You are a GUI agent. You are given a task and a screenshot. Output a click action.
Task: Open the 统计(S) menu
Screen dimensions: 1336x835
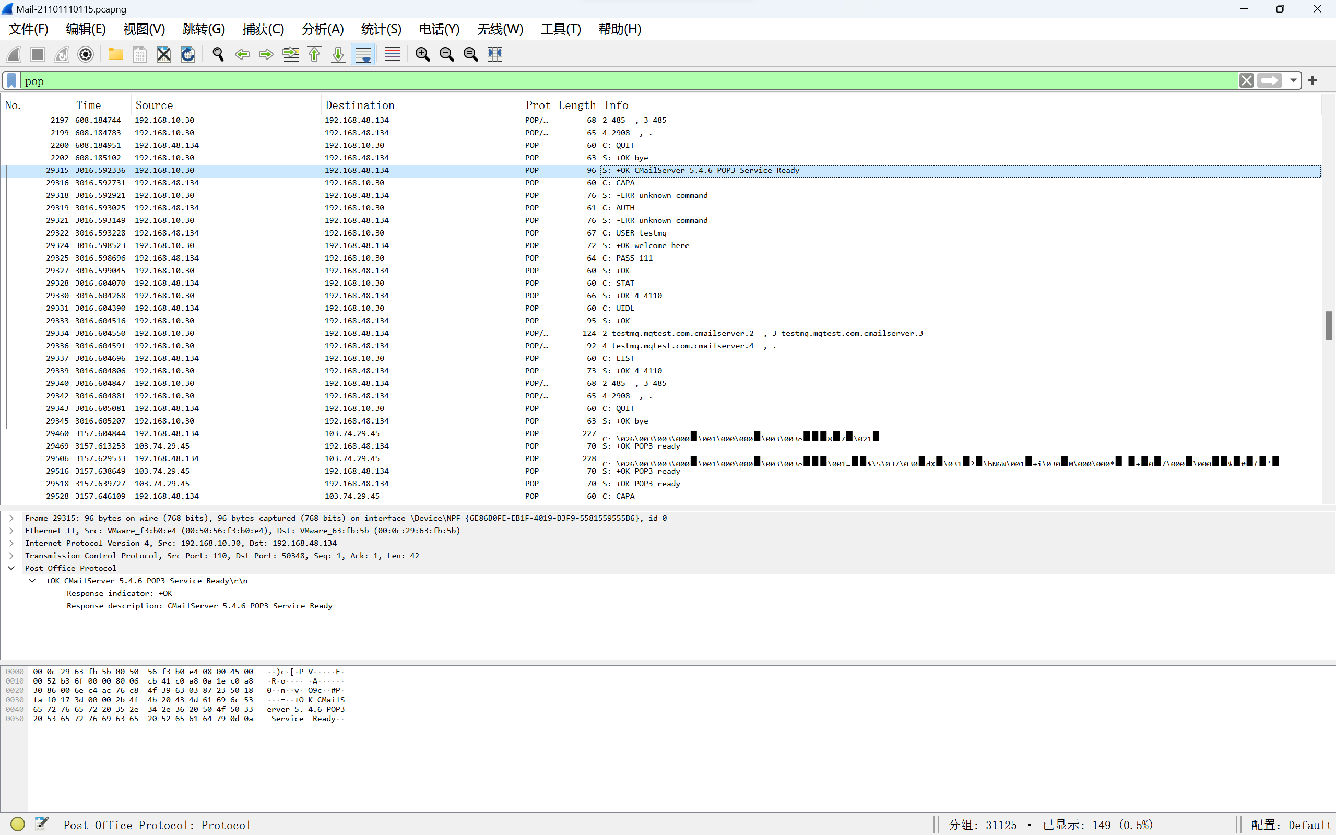[x=381, y=29]
